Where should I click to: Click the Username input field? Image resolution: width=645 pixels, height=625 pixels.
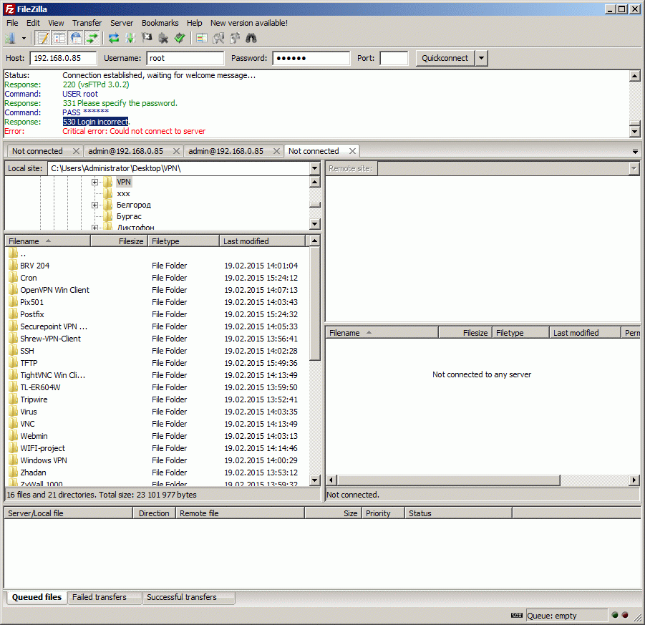coord(185,58)
